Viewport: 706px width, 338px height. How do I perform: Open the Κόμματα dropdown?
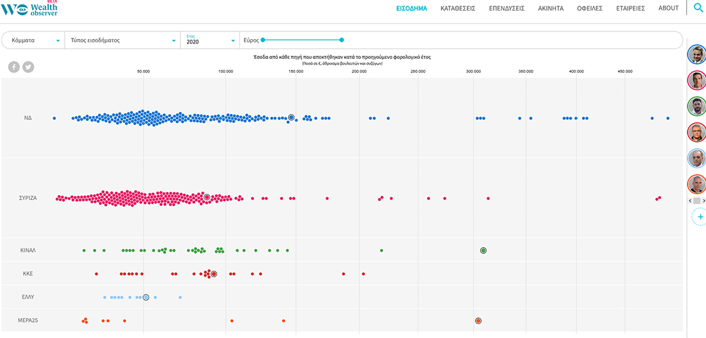click(x=33, y=40)
